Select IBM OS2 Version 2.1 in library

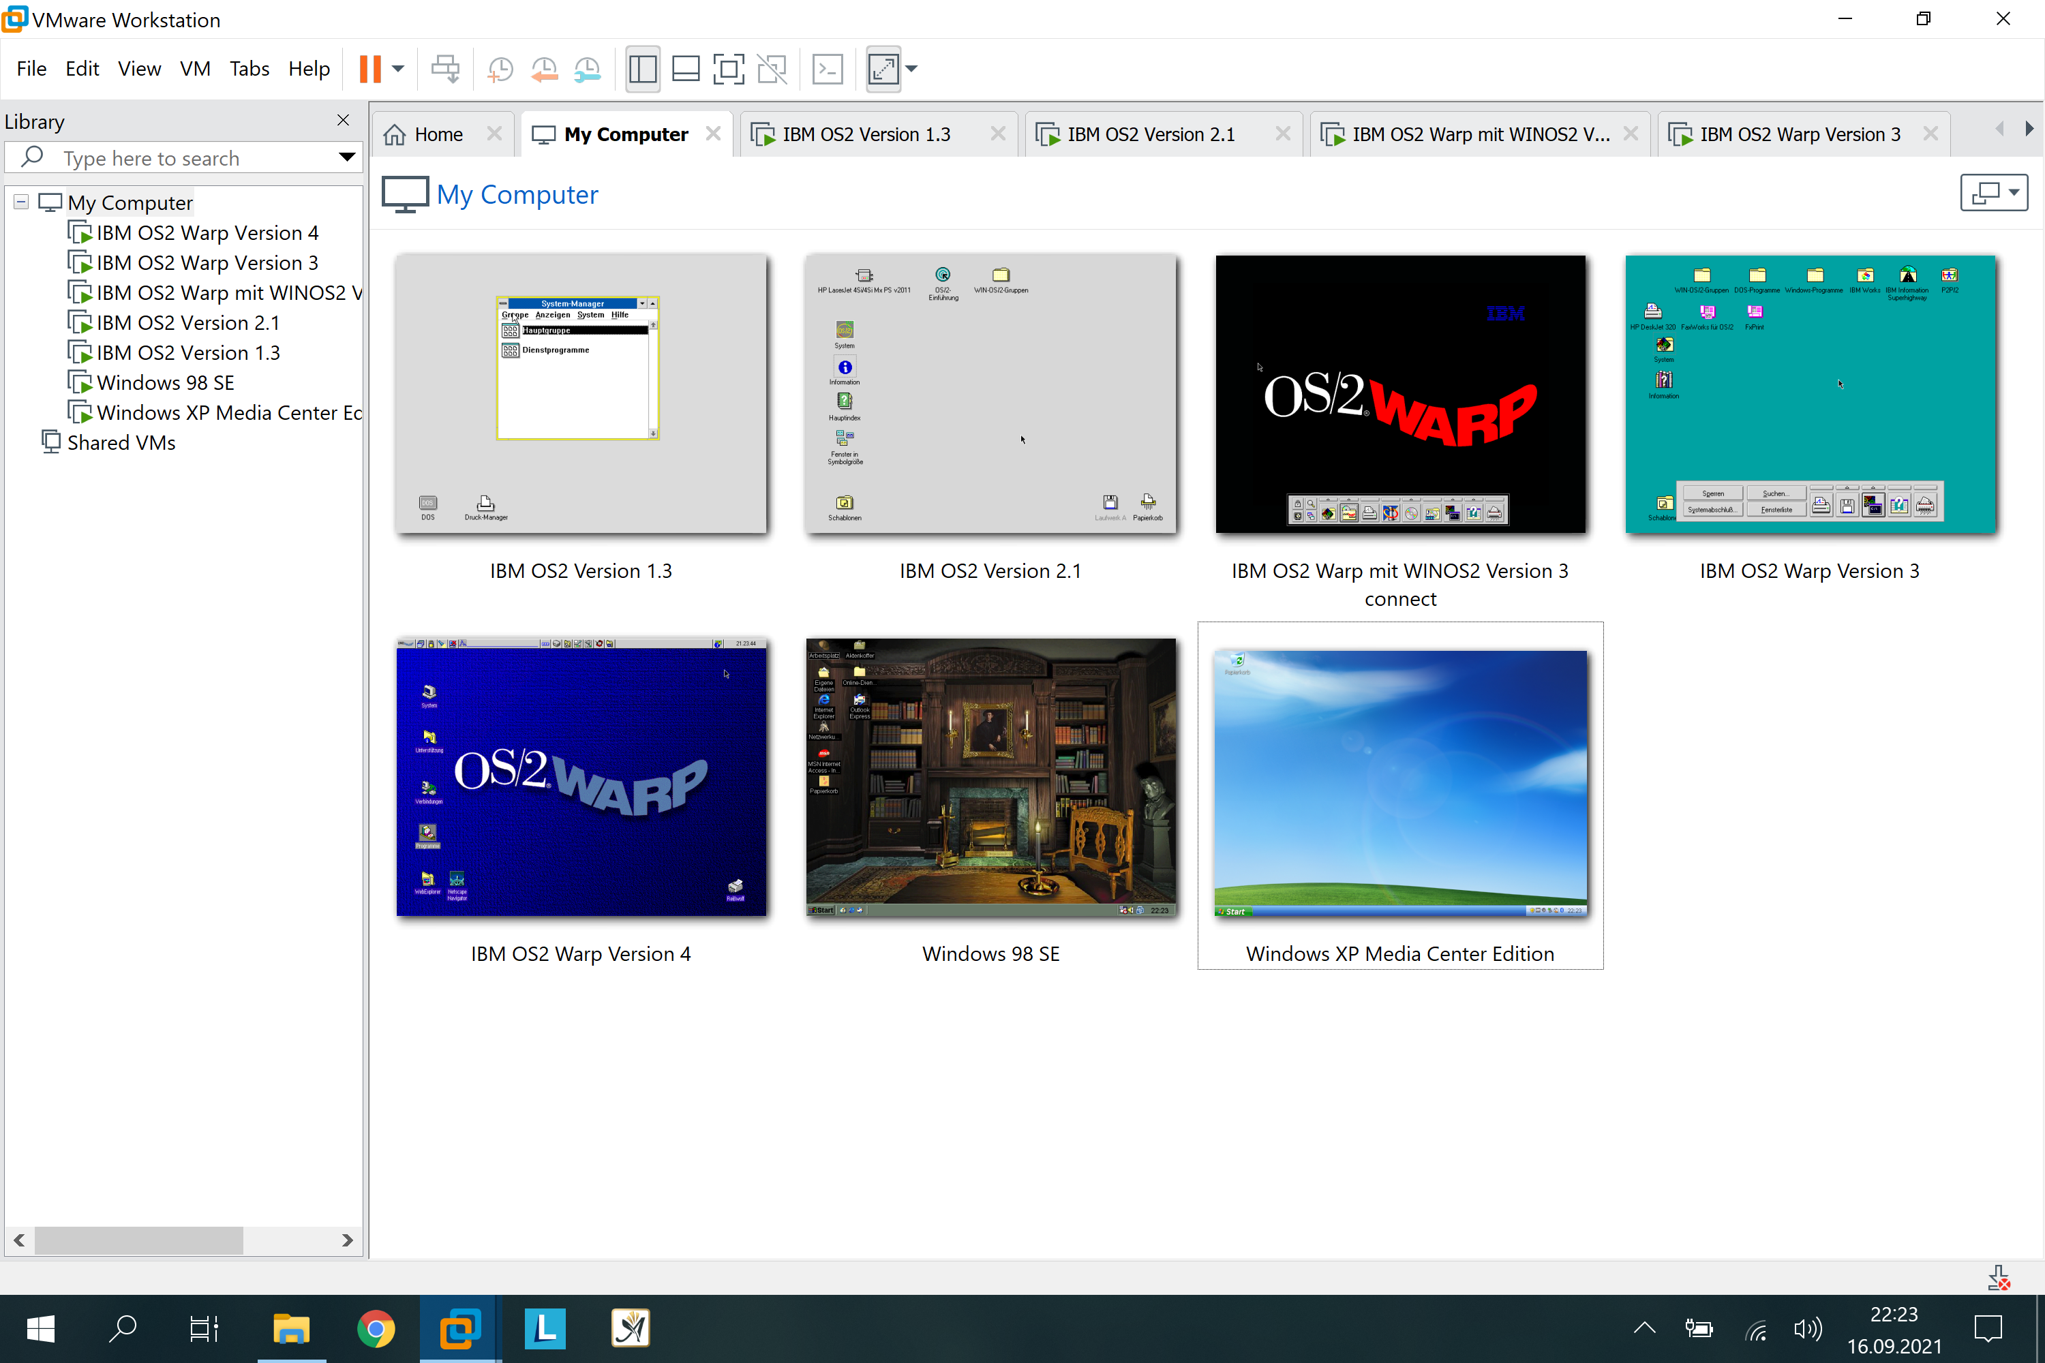click(x=188, y=322)
